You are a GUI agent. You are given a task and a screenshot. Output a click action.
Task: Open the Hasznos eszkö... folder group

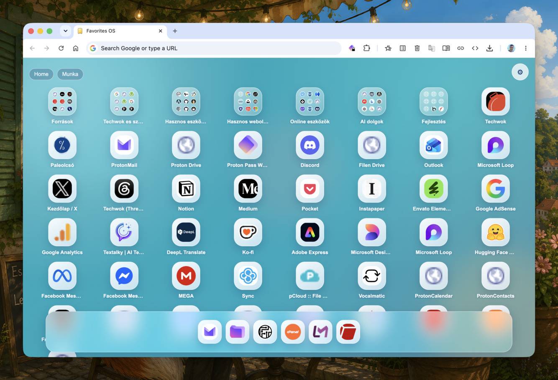(x=186, y=101)
